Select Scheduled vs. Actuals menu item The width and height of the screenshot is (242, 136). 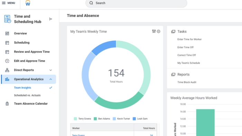27,95
